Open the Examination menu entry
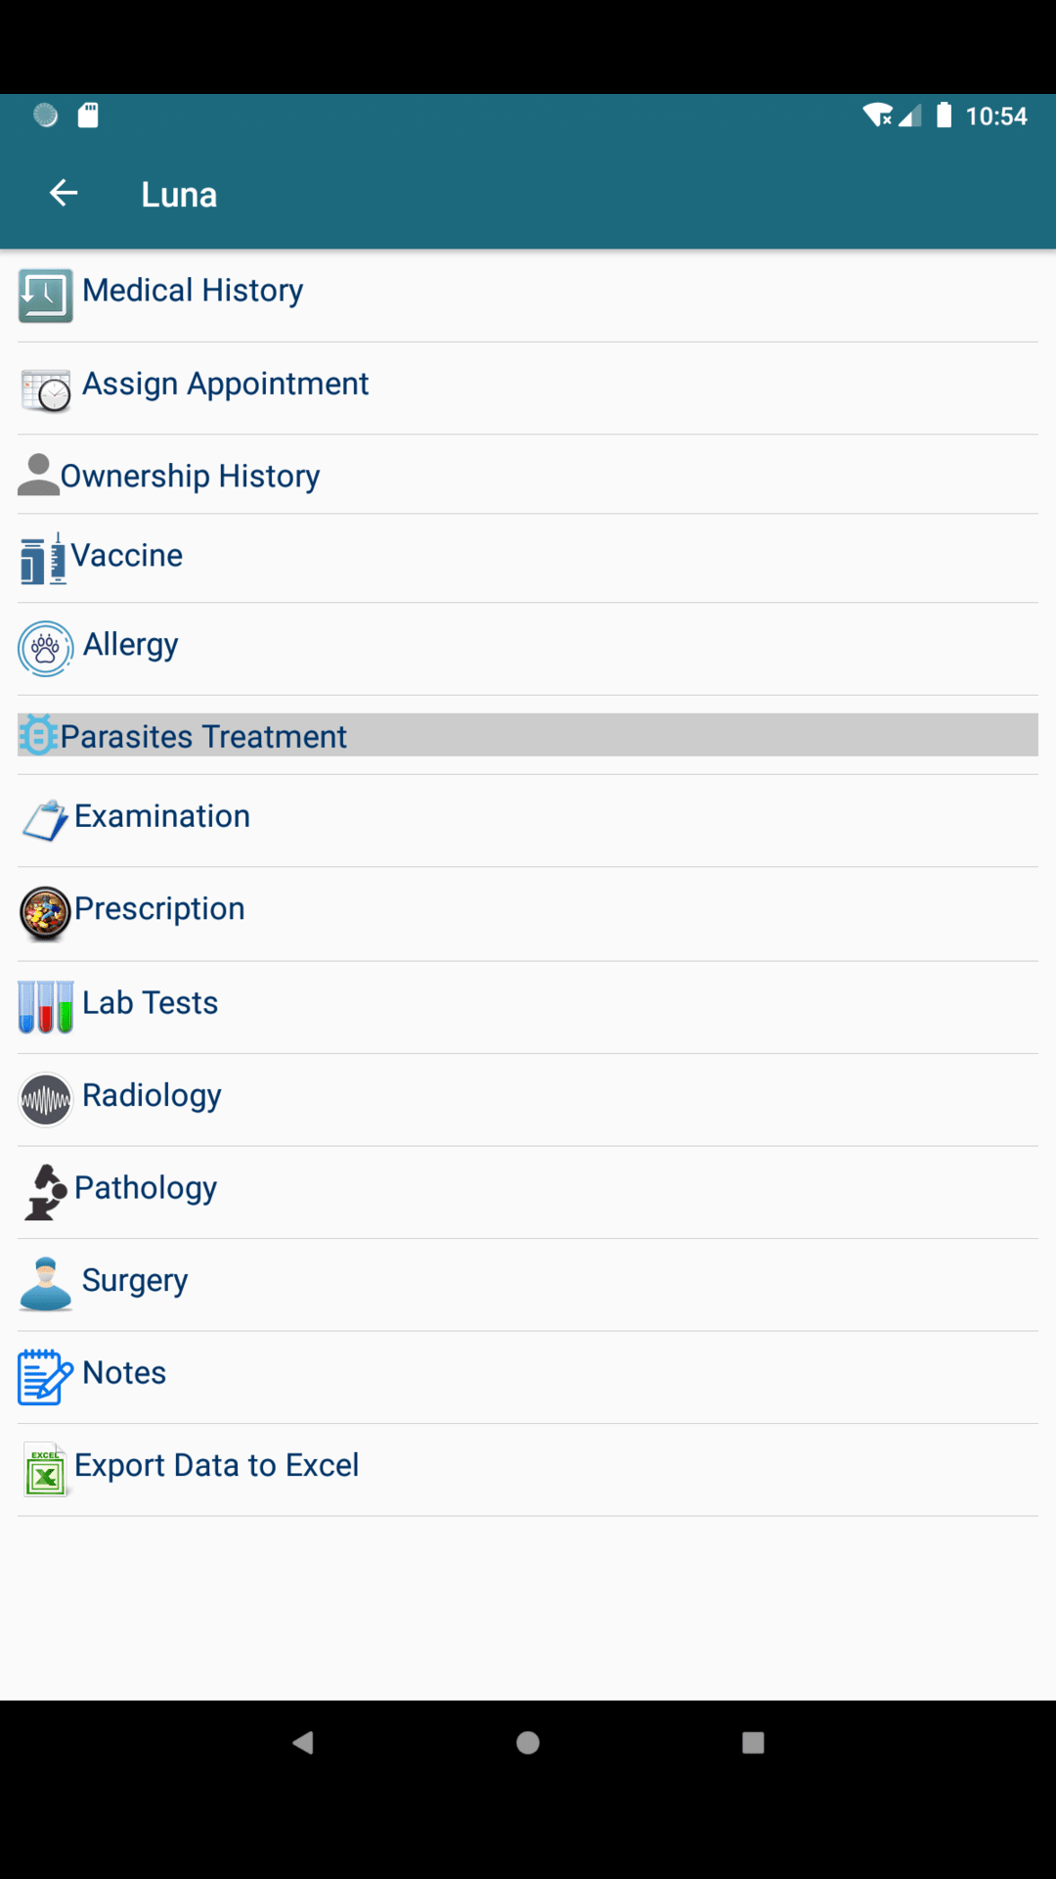This screenshot has height=1879, width=1056. coord(162,816)
